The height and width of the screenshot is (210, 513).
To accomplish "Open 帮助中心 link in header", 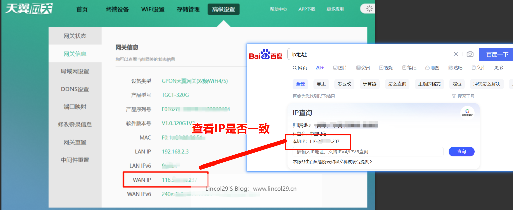I will (278, 9).
